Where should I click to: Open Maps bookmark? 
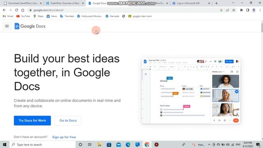[38, 16]
